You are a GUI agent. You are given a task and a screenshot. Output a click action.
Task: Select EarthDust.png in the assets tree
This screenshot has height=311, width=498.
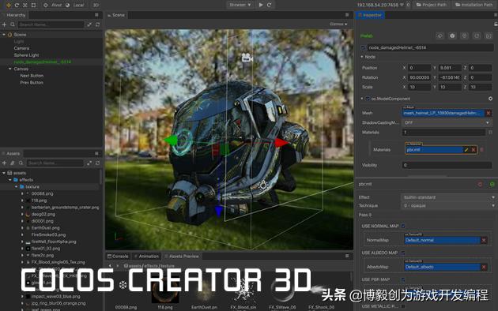click(45, 228)
